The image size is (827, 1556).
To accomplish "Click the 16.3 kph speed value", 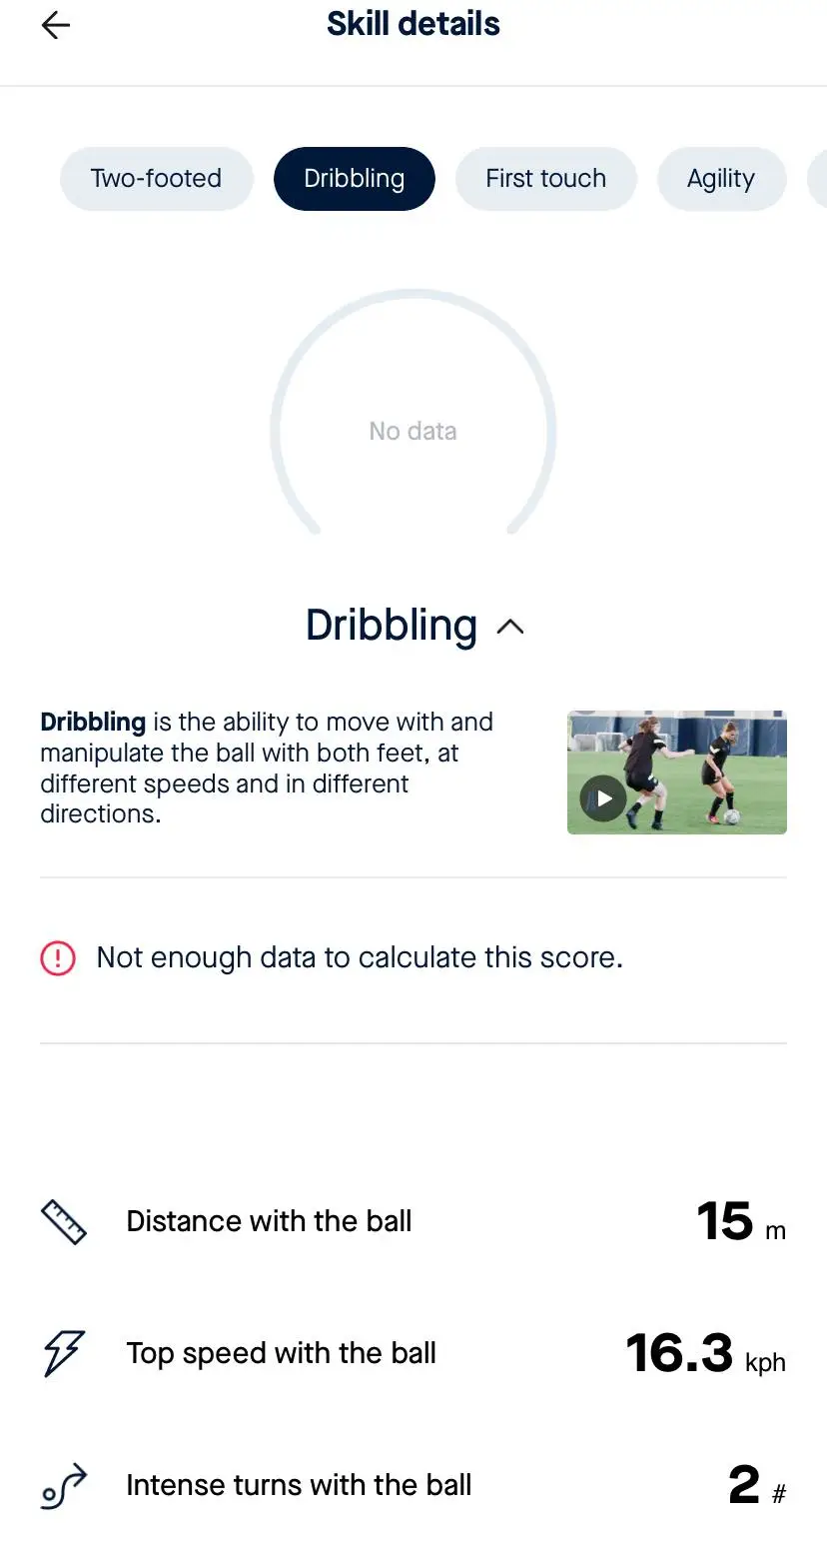I will [x=704, y=1354].
